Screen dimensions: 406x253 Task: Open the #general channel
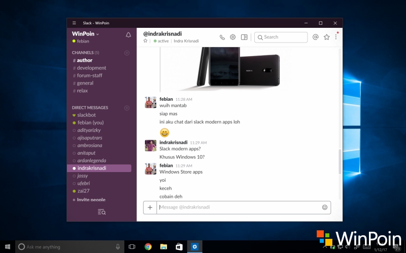pyautogui.click(x=85, y=83)
